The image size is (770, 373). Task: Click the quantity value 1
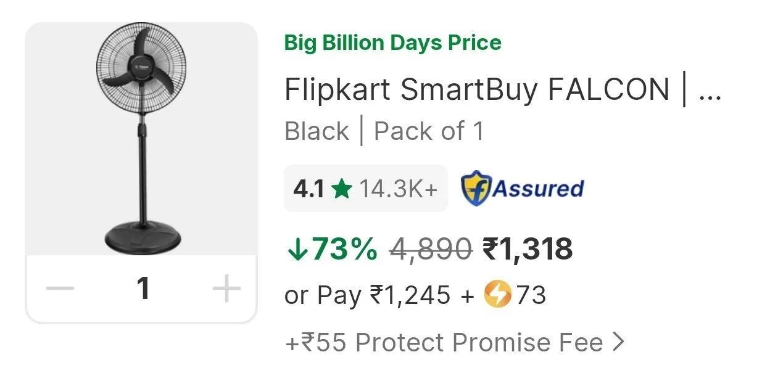[143, 288]
